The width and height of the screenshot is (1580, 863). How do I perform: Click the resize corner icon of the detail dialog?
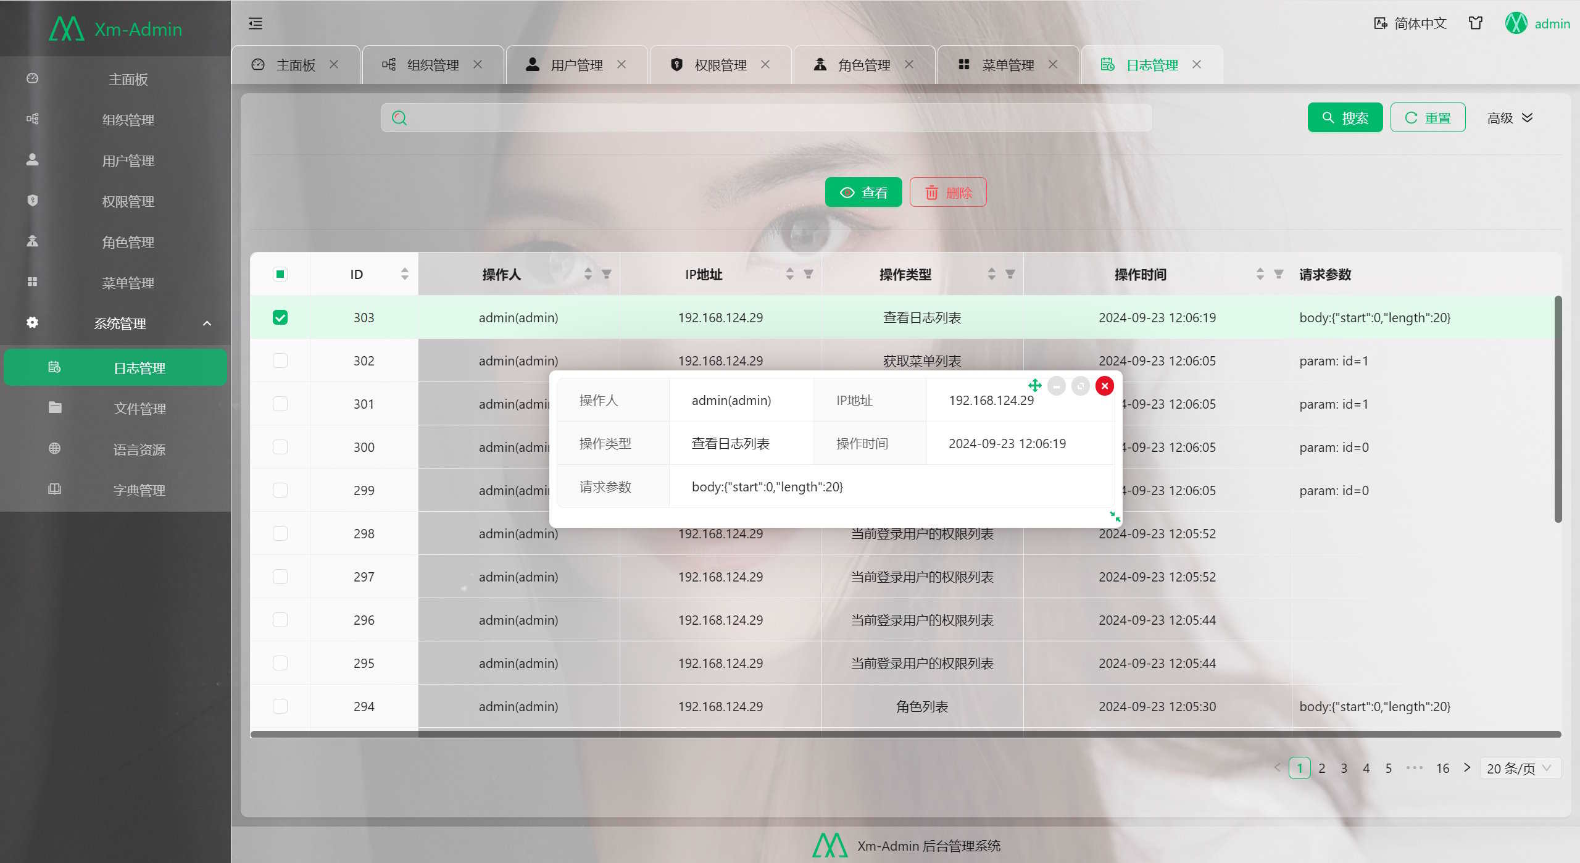point(1115,517)
